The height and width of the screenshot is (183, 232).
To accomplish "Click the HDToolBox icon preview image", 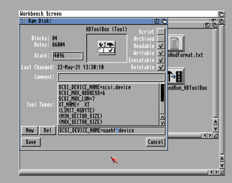I will coord(107,48).
